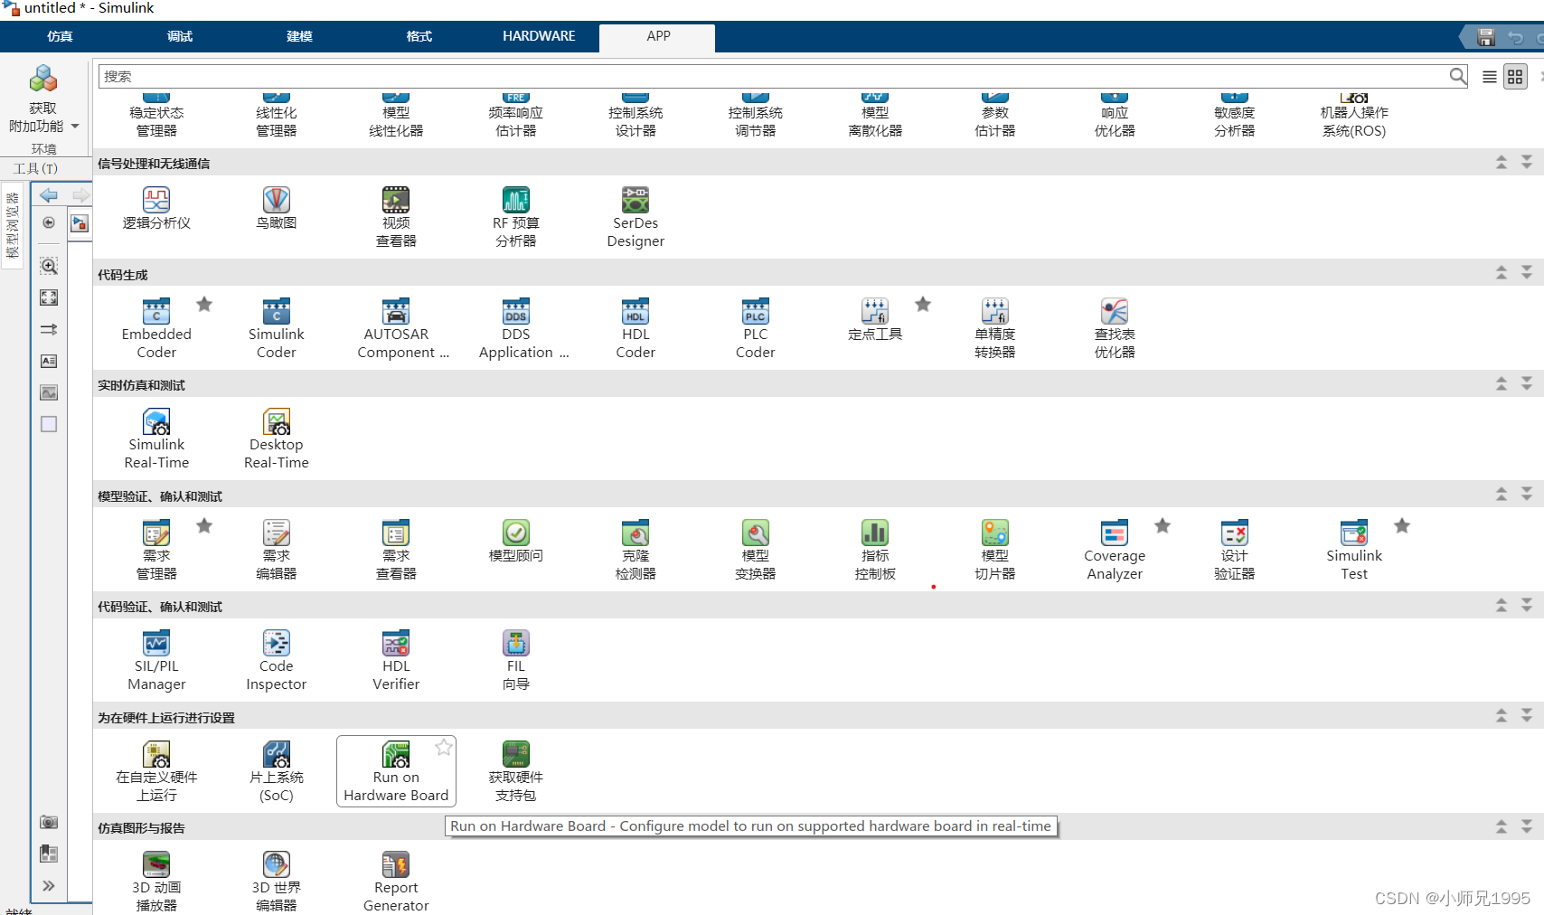Switch to the 格式 tab
Screen dimensions: 1544x915
pyautogui.click(x=419, y=36)
